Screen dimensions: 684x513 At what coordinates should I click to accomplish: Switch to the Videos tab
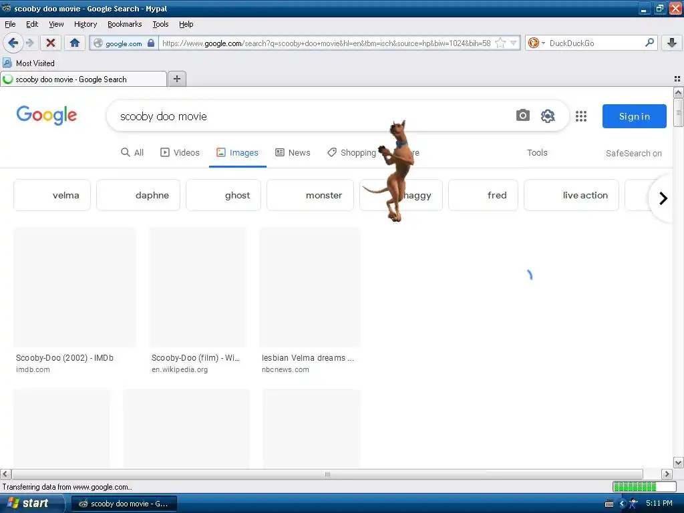[x=180, y=153]
